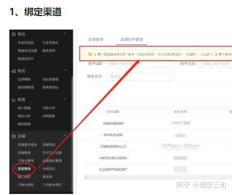Open 支付方式设置 under 店铺
232x195 pixels.
[52, 152]
